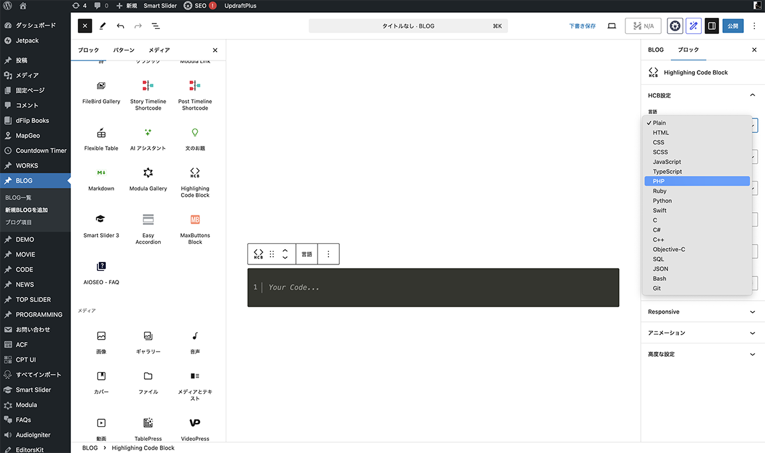This screenshot has height=453, width=765.
Task: Open block options three-dot menu
Action: [x=328, y=254]
